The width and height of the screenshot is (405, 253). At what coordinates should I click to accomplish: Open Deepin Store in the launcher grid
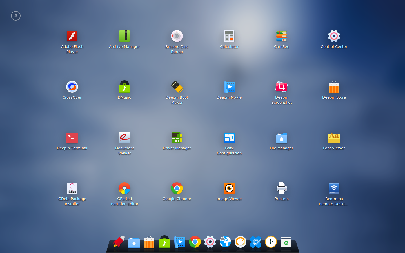click(334, 87)
